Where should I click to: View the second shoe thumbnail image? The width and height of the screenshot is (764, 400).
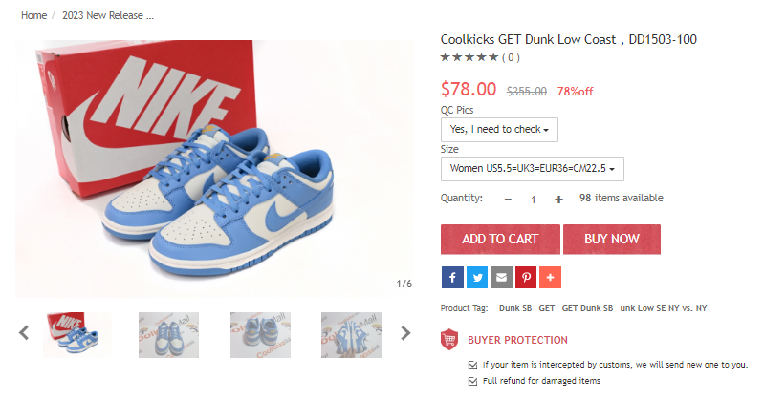168,335
